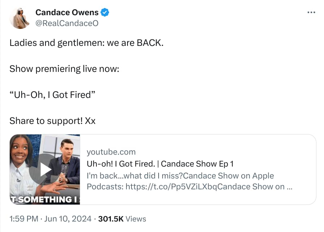Screen dimensions: 324x232
Task: View the 301.5K Views count
Action: point(122,219)
